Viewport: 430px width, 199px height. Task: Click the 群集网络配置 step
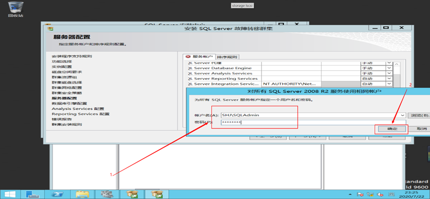click(x=67, y=88)
